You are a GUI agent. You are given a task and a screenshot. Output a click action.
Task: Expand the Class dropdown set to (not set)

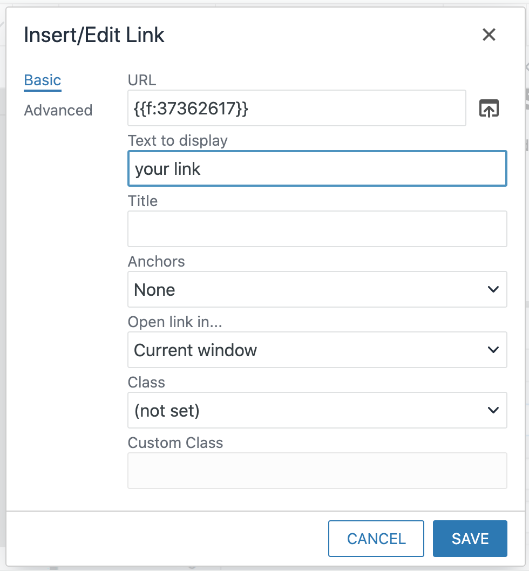coord(493,410)
